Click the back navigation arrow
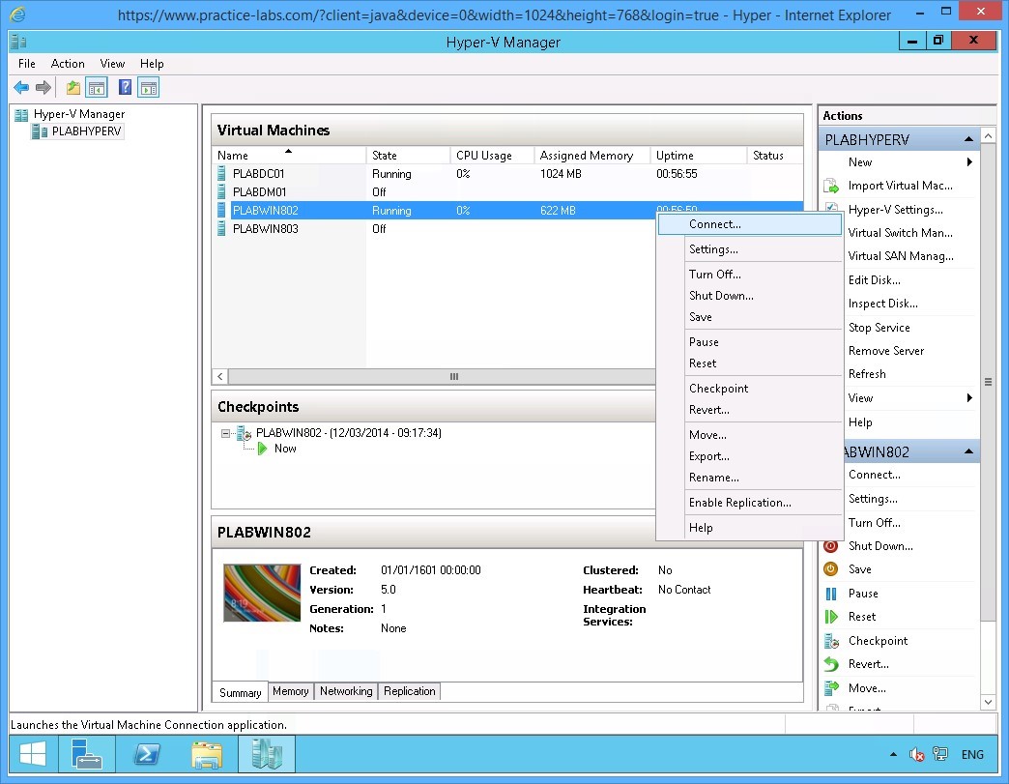 tap(20, 87)
